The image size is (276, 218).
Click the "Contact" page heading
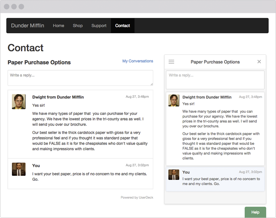click(25, 48)
